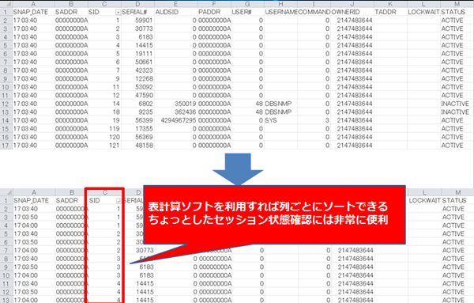Select SID cell with value 120
The width and height of the screenshot is (474, 303).
(104, 137)
